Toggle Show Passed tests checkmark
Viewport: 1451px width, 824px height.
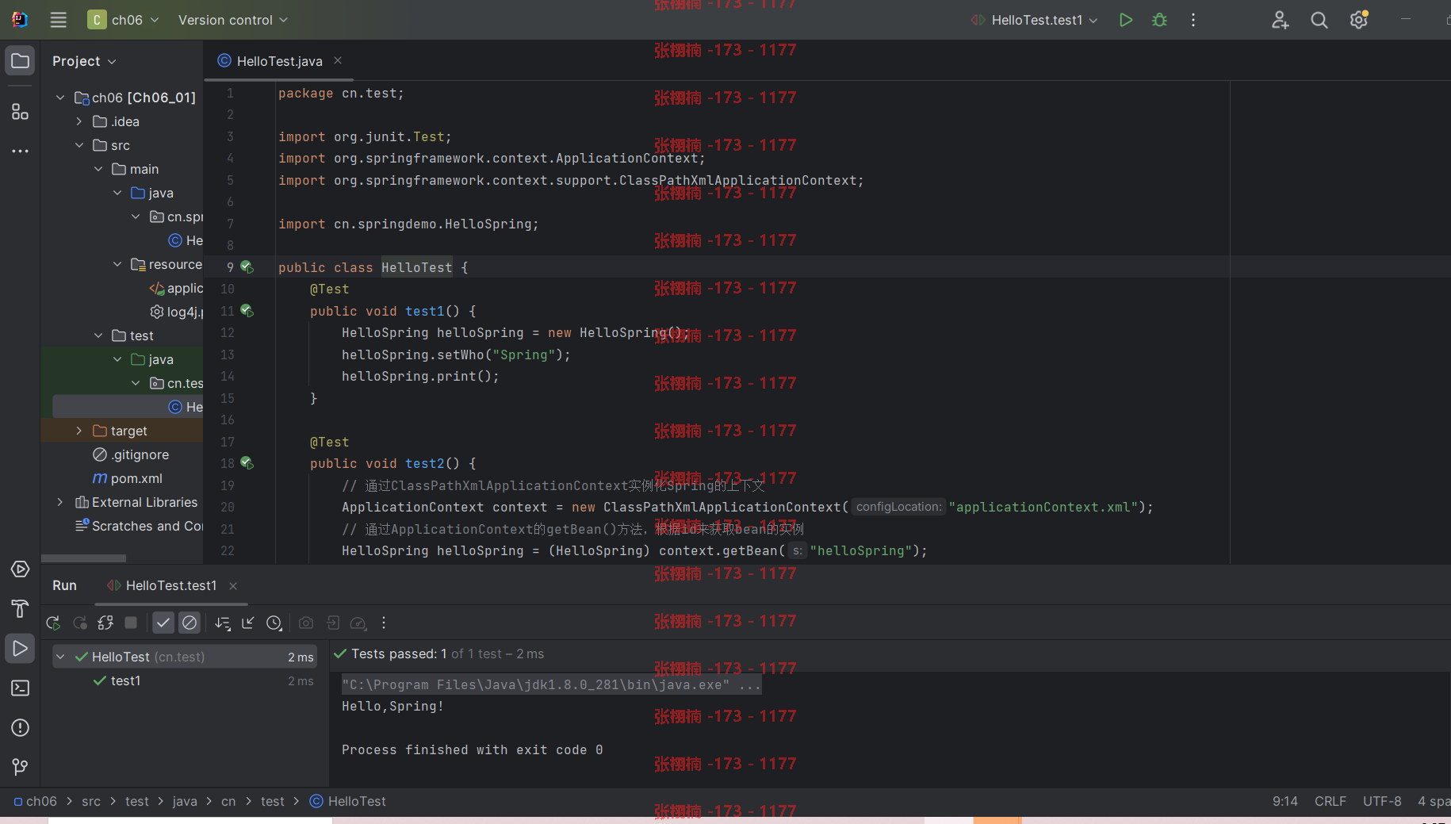tap(163, 623)
